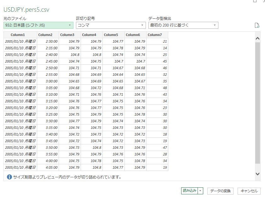Click the scrollbar down arrow
The image size is (265, 200).
point(257,174)
